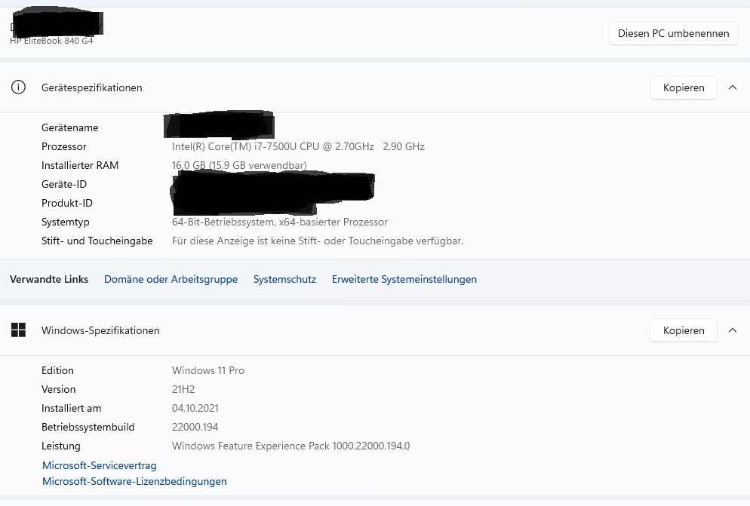
Task: Click the 21H2 version value
Action: click(183, 389)
